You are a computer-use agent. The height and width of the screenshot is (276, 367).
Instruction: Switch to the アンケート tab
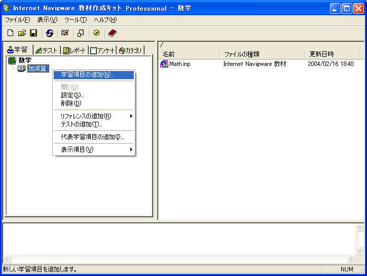click(x=102, y=50)
